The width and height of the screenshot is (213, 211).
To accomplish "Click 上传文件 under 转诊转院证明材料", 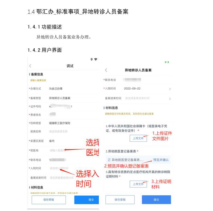I will point(138,184).
